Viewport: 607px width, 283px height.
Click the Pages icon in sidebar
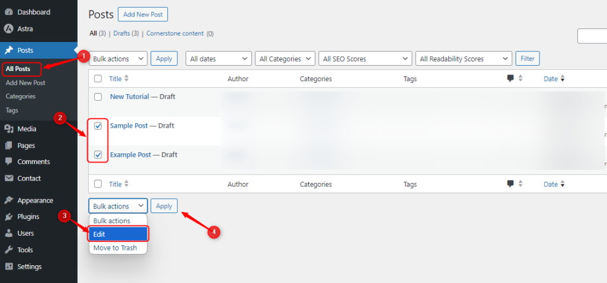[8, 146]
